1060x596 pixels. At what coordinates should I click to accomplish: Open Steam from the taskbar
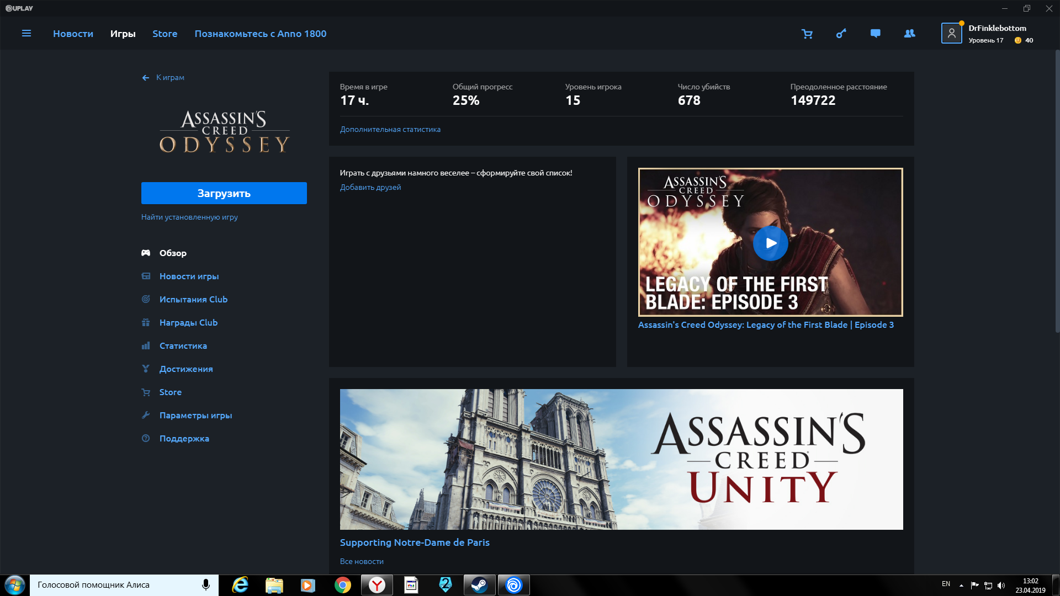[x=479, y=585]
